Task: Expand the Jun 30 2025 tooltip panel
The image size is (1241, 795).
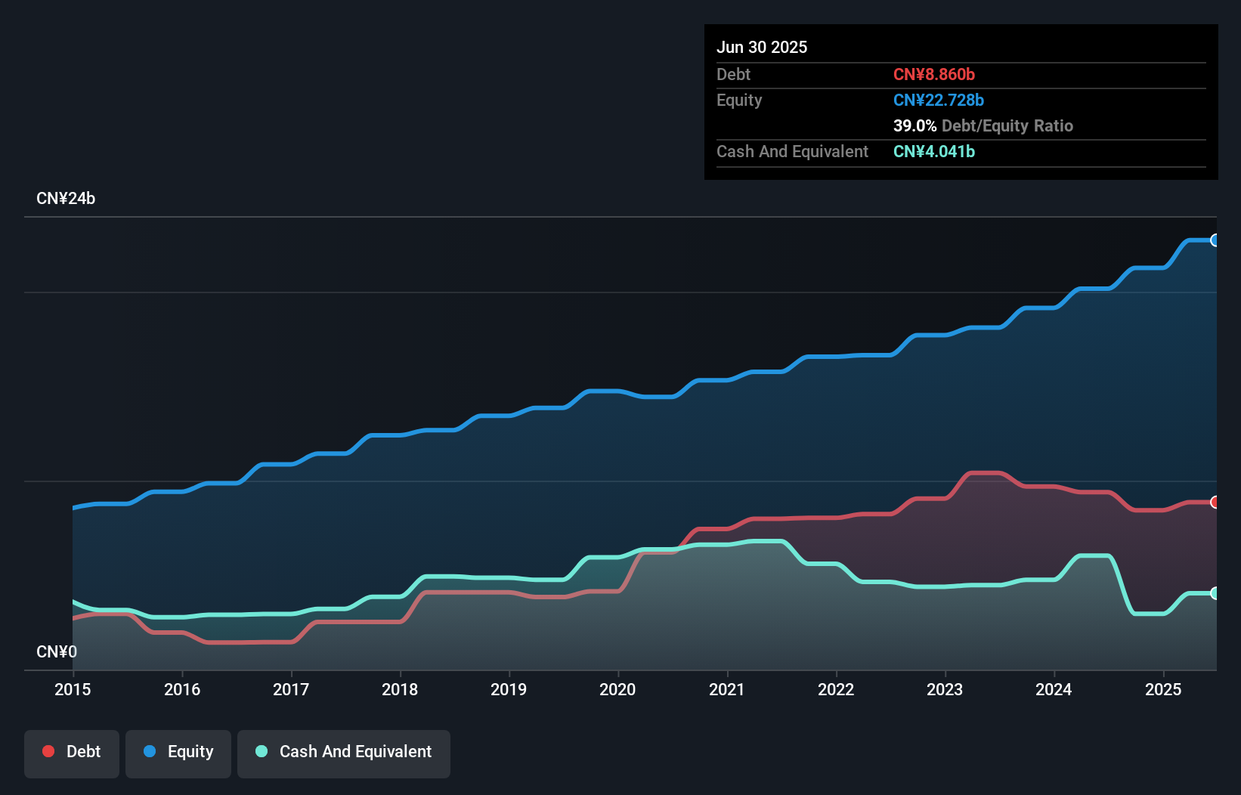Action: click(x=762, y=46)
